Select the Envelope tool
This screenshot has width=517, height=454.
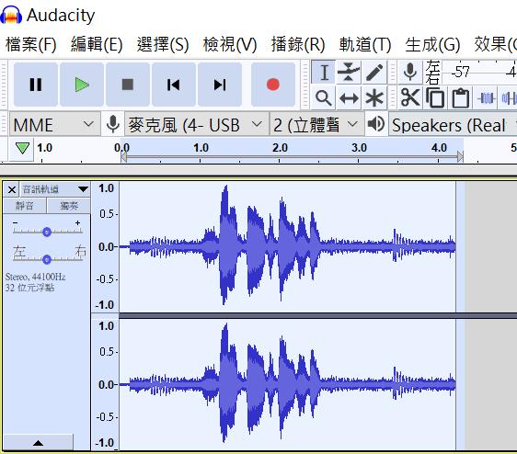[x=349, y=73]
